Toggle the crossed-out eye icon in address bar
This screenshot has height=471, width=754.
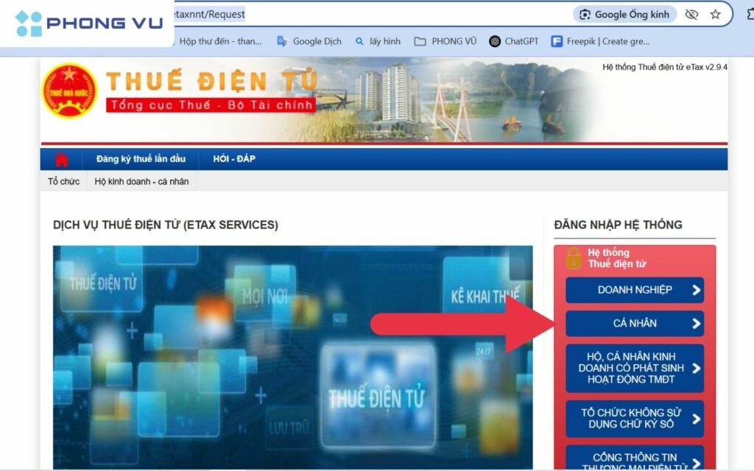[x=691, y=14]
